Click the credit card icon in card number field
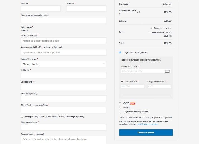 167,71
